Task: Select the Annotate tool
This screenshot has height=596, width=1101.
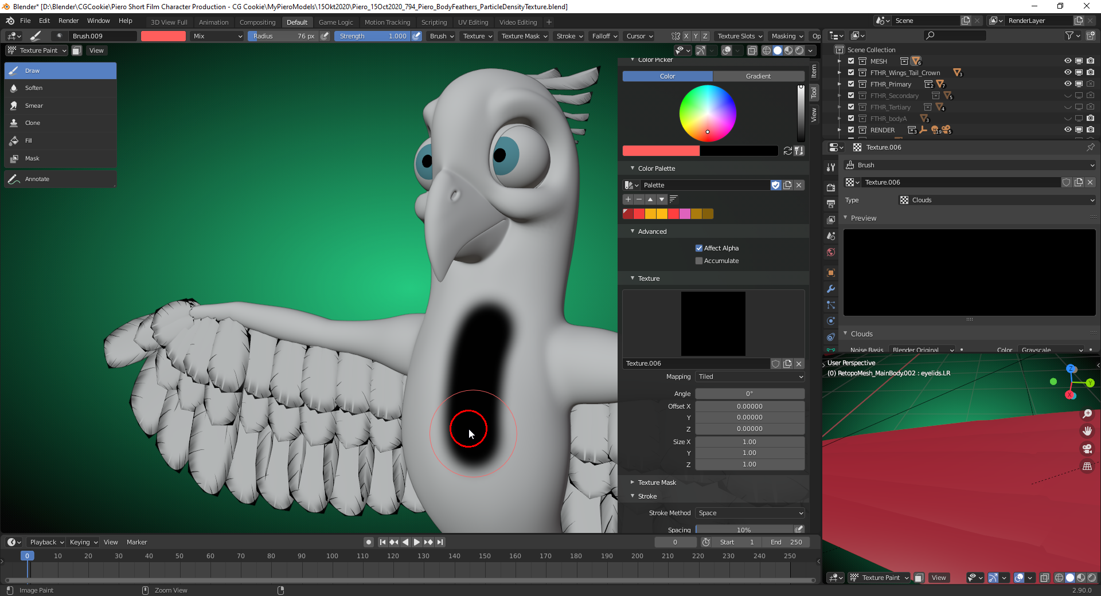Action: click(60, 179)
